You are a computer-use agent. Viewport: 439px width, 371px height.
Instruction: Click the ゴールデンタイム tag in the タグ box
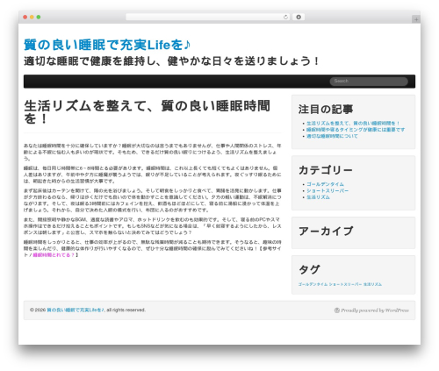pos(313,284)
